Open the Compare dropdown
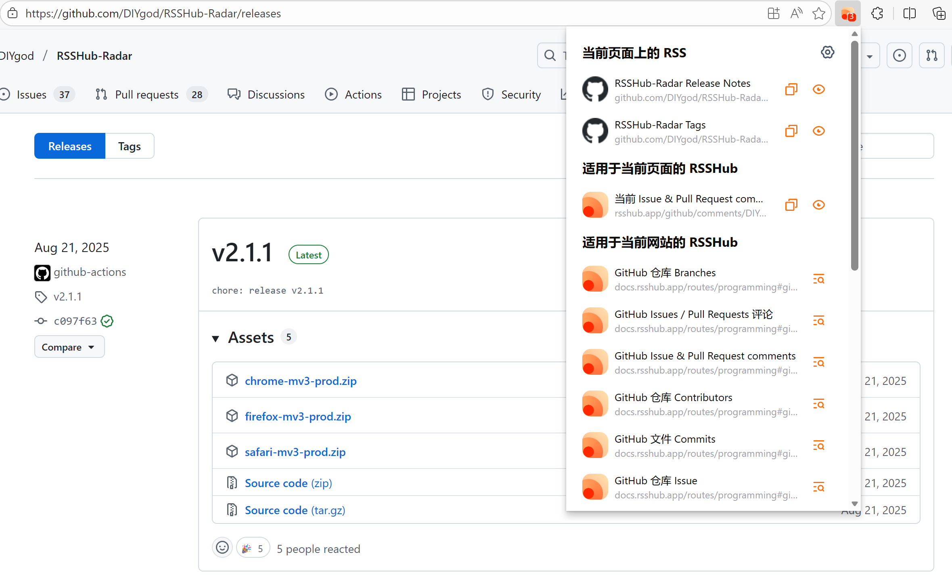The image size is (952, 582). (69, 347)
